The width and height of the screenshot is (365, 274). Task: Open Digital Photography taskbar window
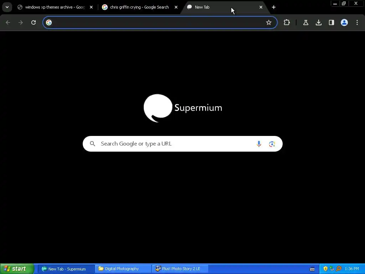(123, 269)
